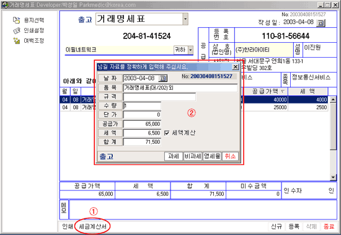341x235 pixels.
Task: Click the 품목 item name input field
Action: [x=180, y=87]
